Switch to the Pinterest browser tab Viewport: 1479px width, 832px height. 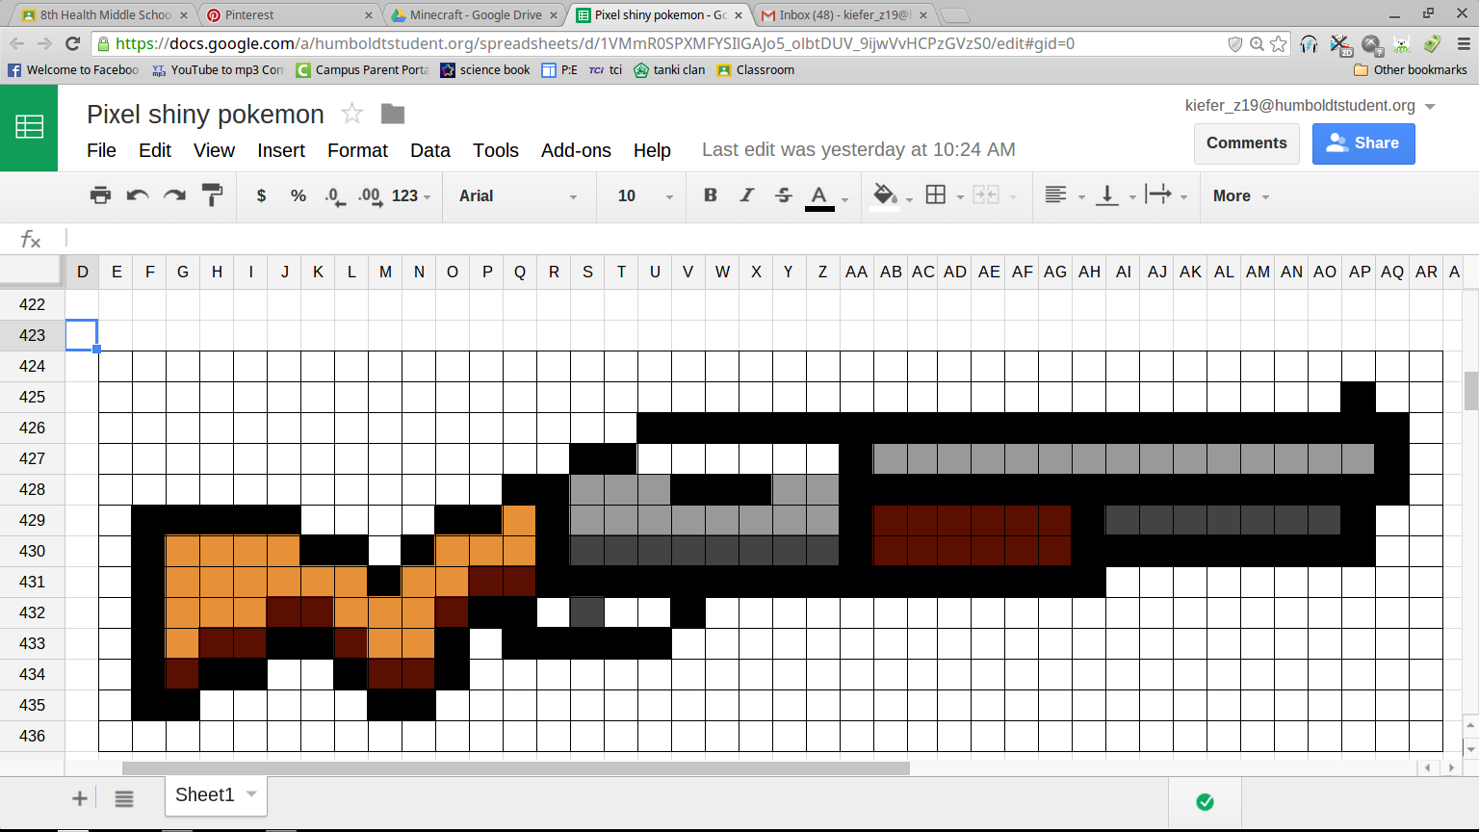point(289,14)
